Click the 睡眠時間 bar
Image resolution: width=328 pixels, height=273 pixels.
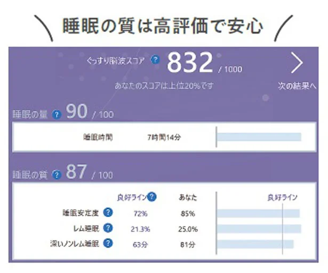[x=259, y=137]
